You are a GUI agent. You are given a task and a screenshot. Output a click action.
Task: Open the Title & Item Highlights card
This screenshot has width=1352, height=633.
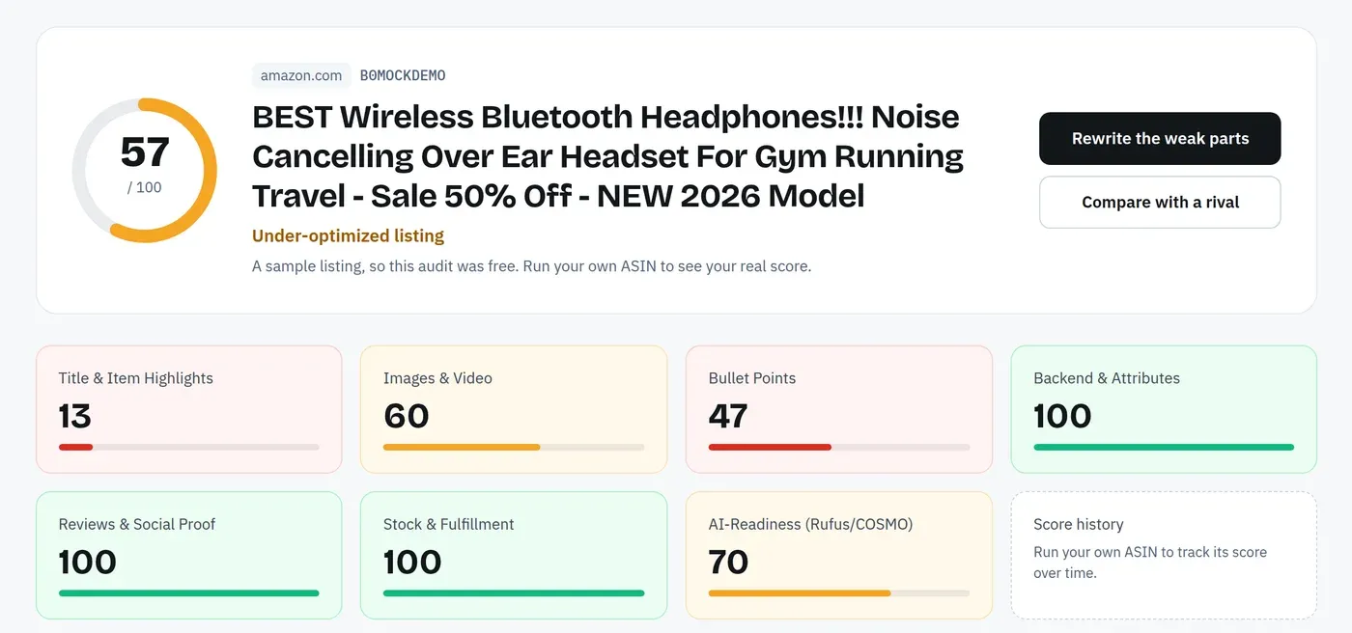[189, 409]
